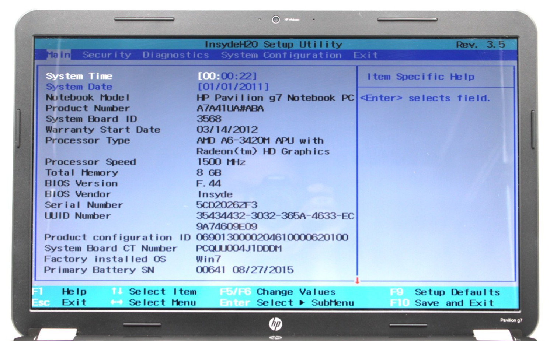Click battery SN 00641 08/27/2015

(x=245, y=270)
